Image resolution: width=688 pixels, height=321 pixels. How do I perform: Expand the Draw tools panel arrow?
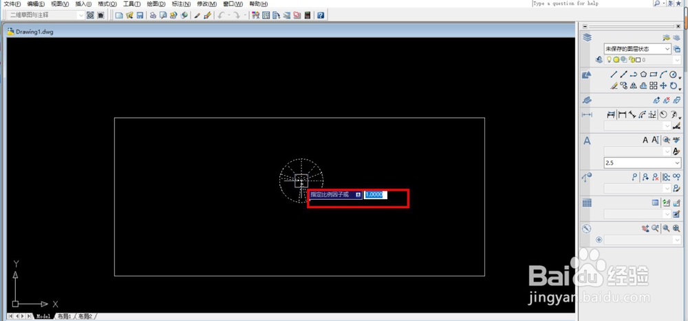point(680,78)
